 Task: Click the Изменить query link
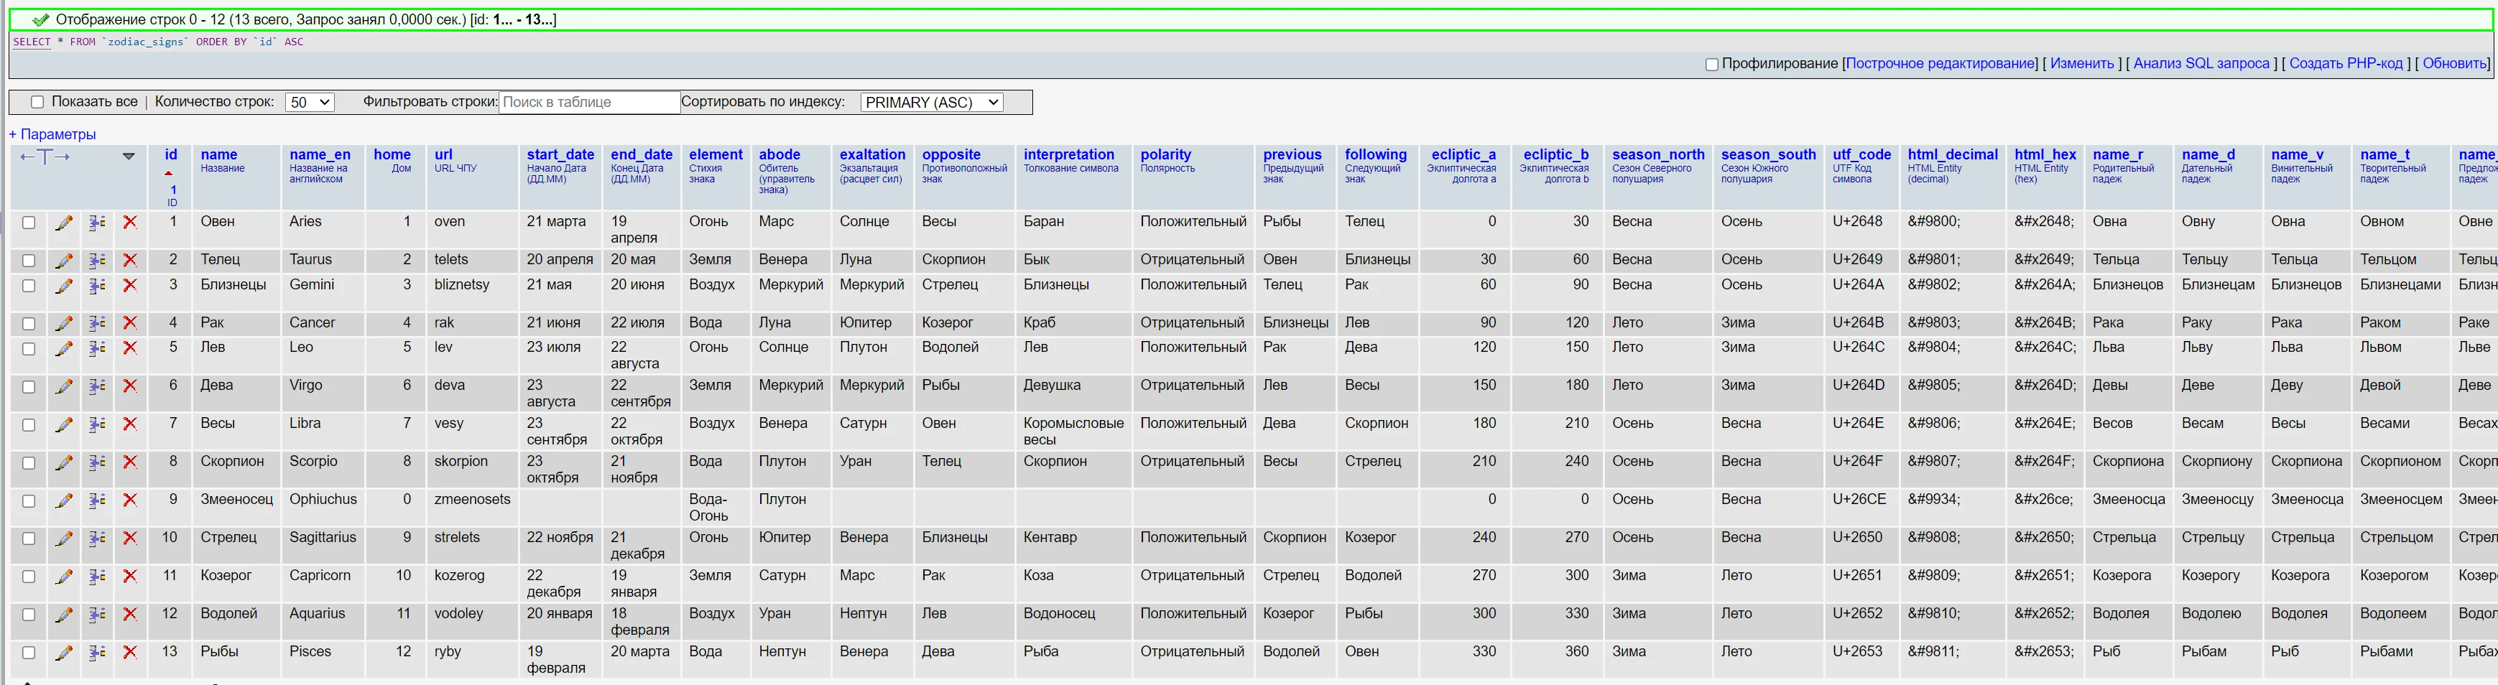[x=2082, y=64]
